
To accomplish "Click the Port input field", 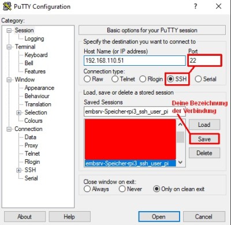I will 204,61.
